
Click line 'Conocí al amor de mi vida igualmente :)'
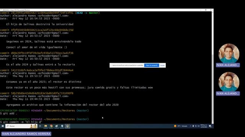(37, 47)
